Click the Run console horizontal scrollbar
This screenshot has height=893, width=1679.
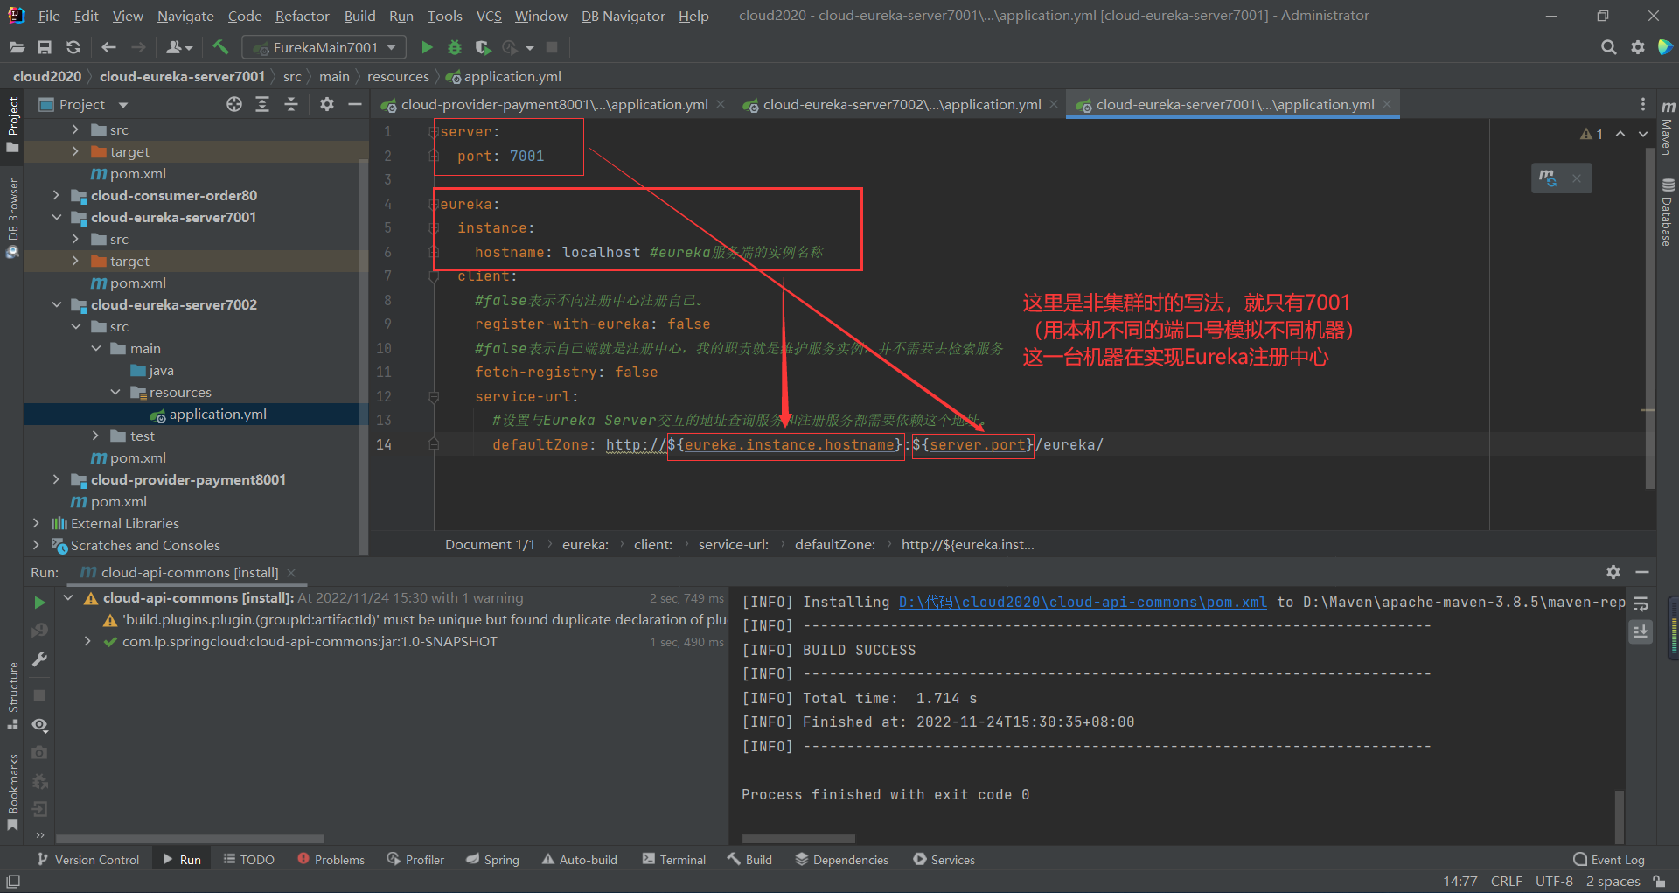coord(798,839)
